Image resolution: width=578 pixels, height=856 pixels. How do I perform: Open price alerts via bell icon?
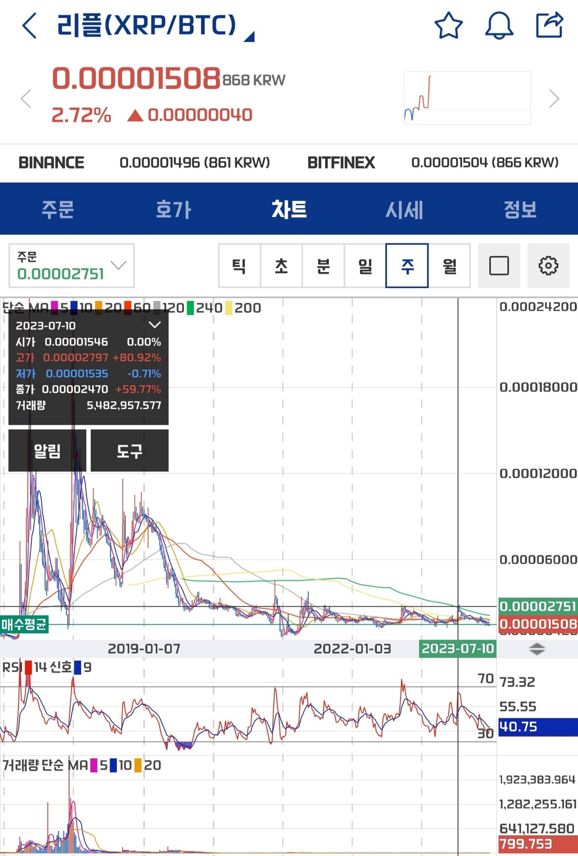pos(499,25)
